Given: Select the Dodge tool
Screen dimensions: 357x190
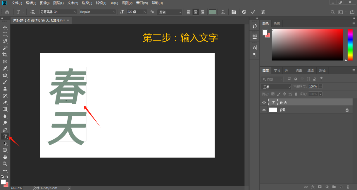Looking at the screenshot, I should point(5,123).
